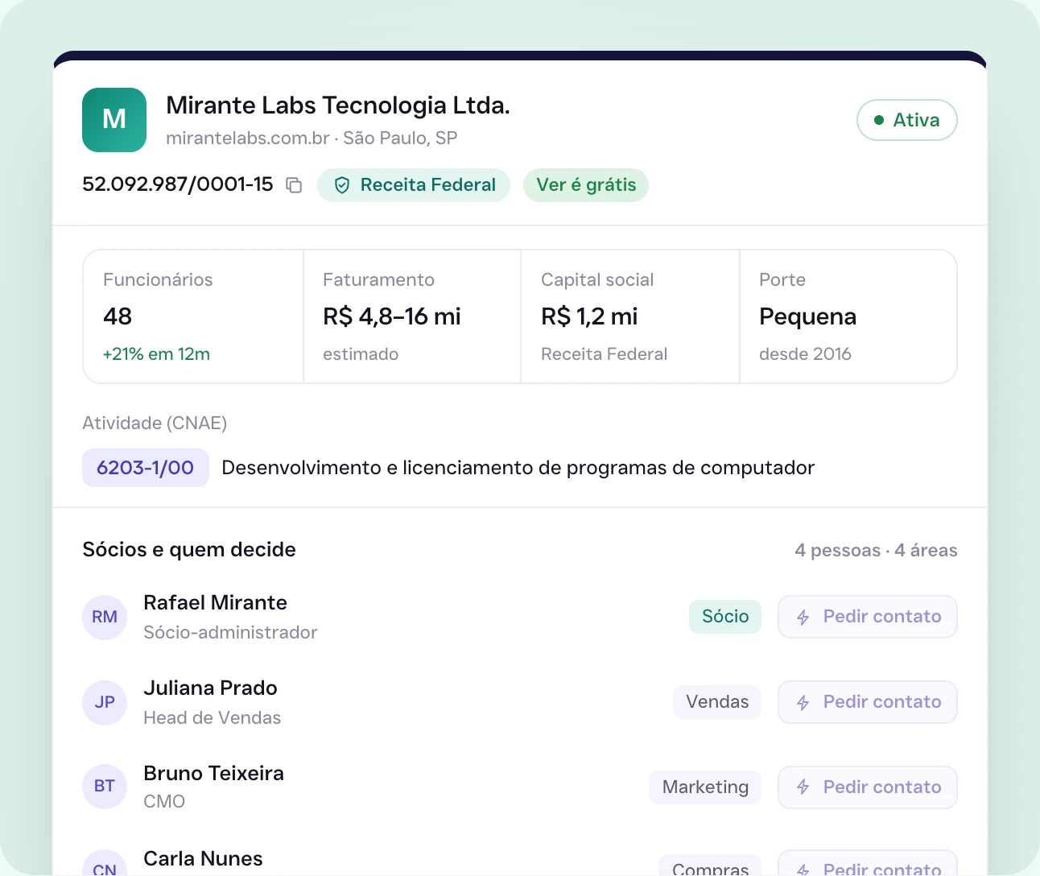Screen dimensions: 1040x876
Task: Click the green M company logo
Action: [x=114, y=120]
